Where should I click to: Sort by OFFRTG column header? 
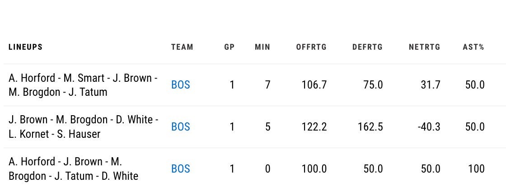(311, 47)
